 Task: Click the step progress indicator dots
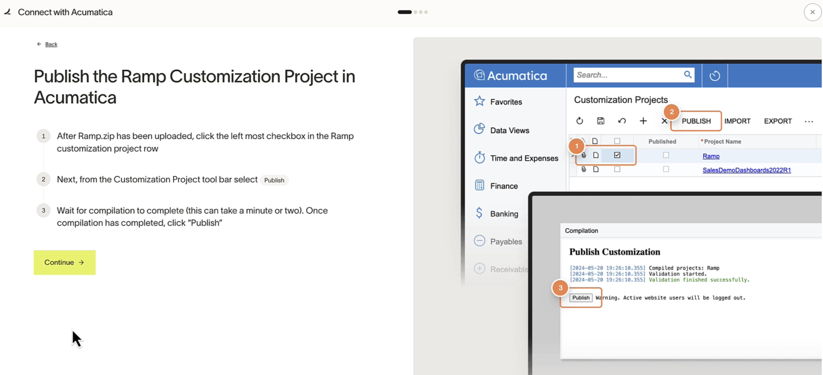(x=412, y=12)
